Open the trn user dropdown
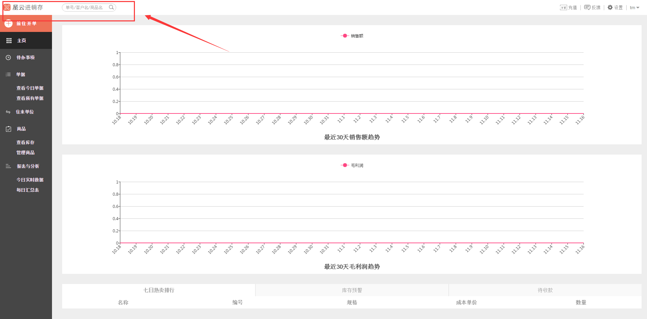Screen dimensions: 647x319 [x=634, y=7]
